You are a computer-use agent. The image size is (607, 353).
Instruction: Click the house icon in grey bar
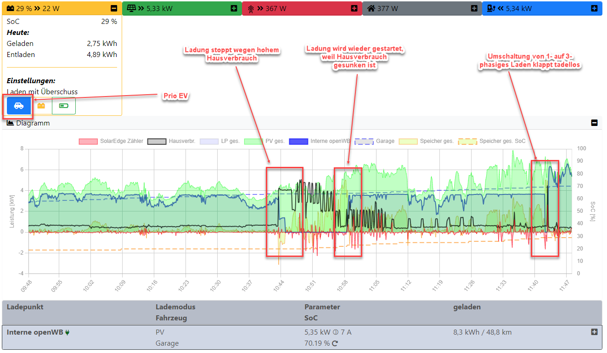371,8
